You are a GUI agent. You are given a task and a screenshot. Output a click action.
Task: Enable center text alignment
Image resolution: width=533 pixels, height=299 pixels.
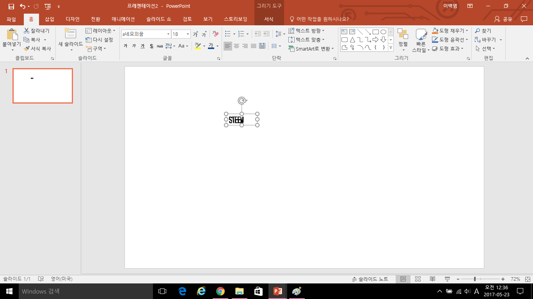coord(236,46)
